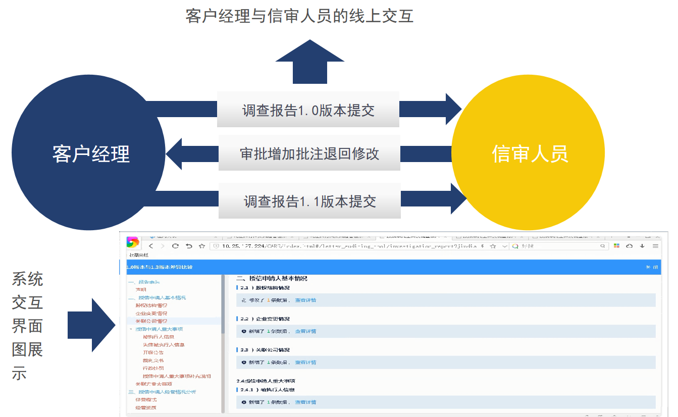Screen dimensions: 678x417
Task: Click the edit pencil icon in 2.1 row
Action: click(x=244, y=300)
